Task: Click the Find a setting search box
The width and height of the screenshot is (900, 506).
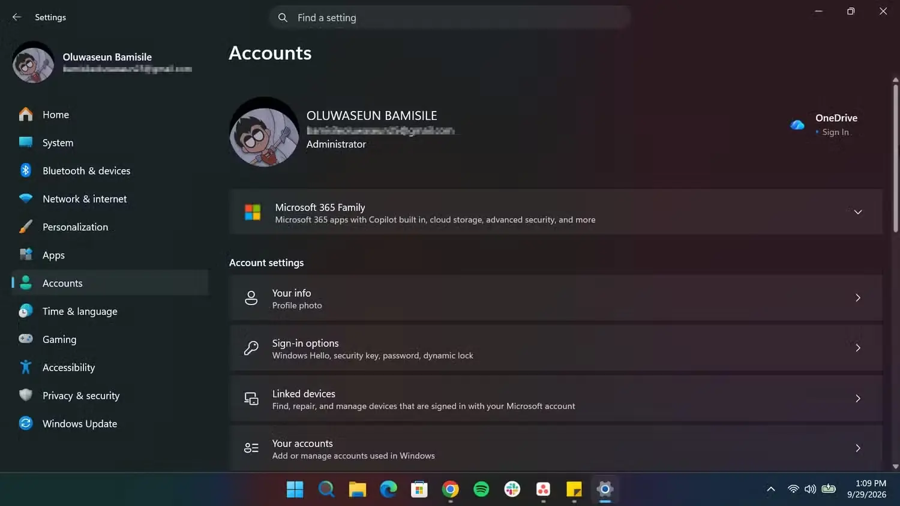Action: (x=450, y=17)
